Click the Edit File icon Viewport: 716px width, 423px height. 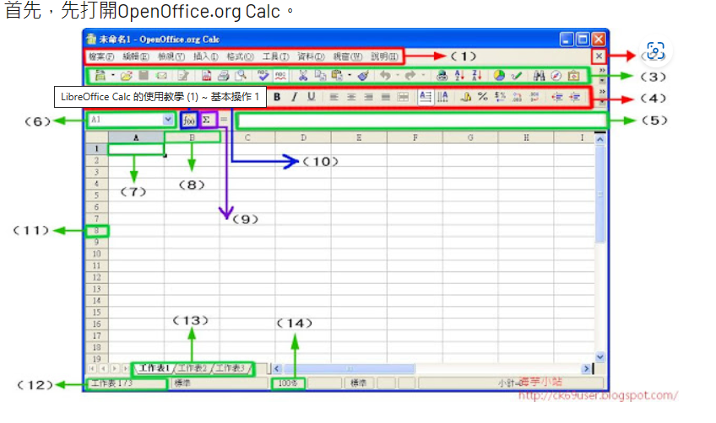(183, 76)
